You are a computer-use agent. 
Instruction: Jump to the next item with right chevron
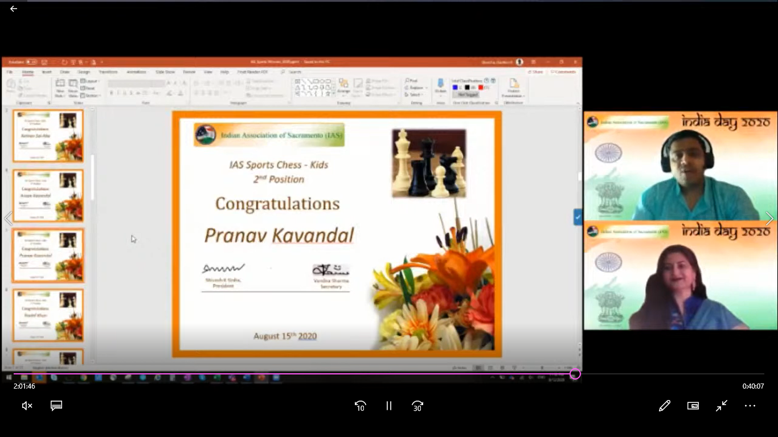[x=769, y=218]
